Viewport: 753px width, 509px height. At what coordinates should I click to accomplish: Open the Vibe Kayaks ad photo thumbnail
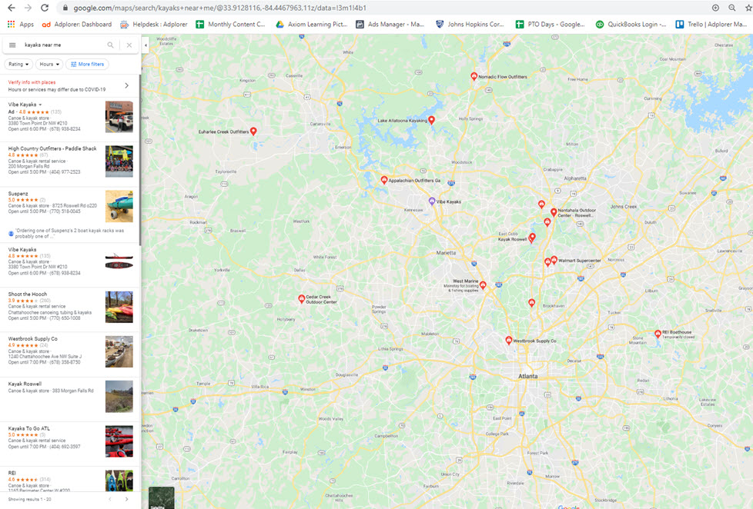119,117
